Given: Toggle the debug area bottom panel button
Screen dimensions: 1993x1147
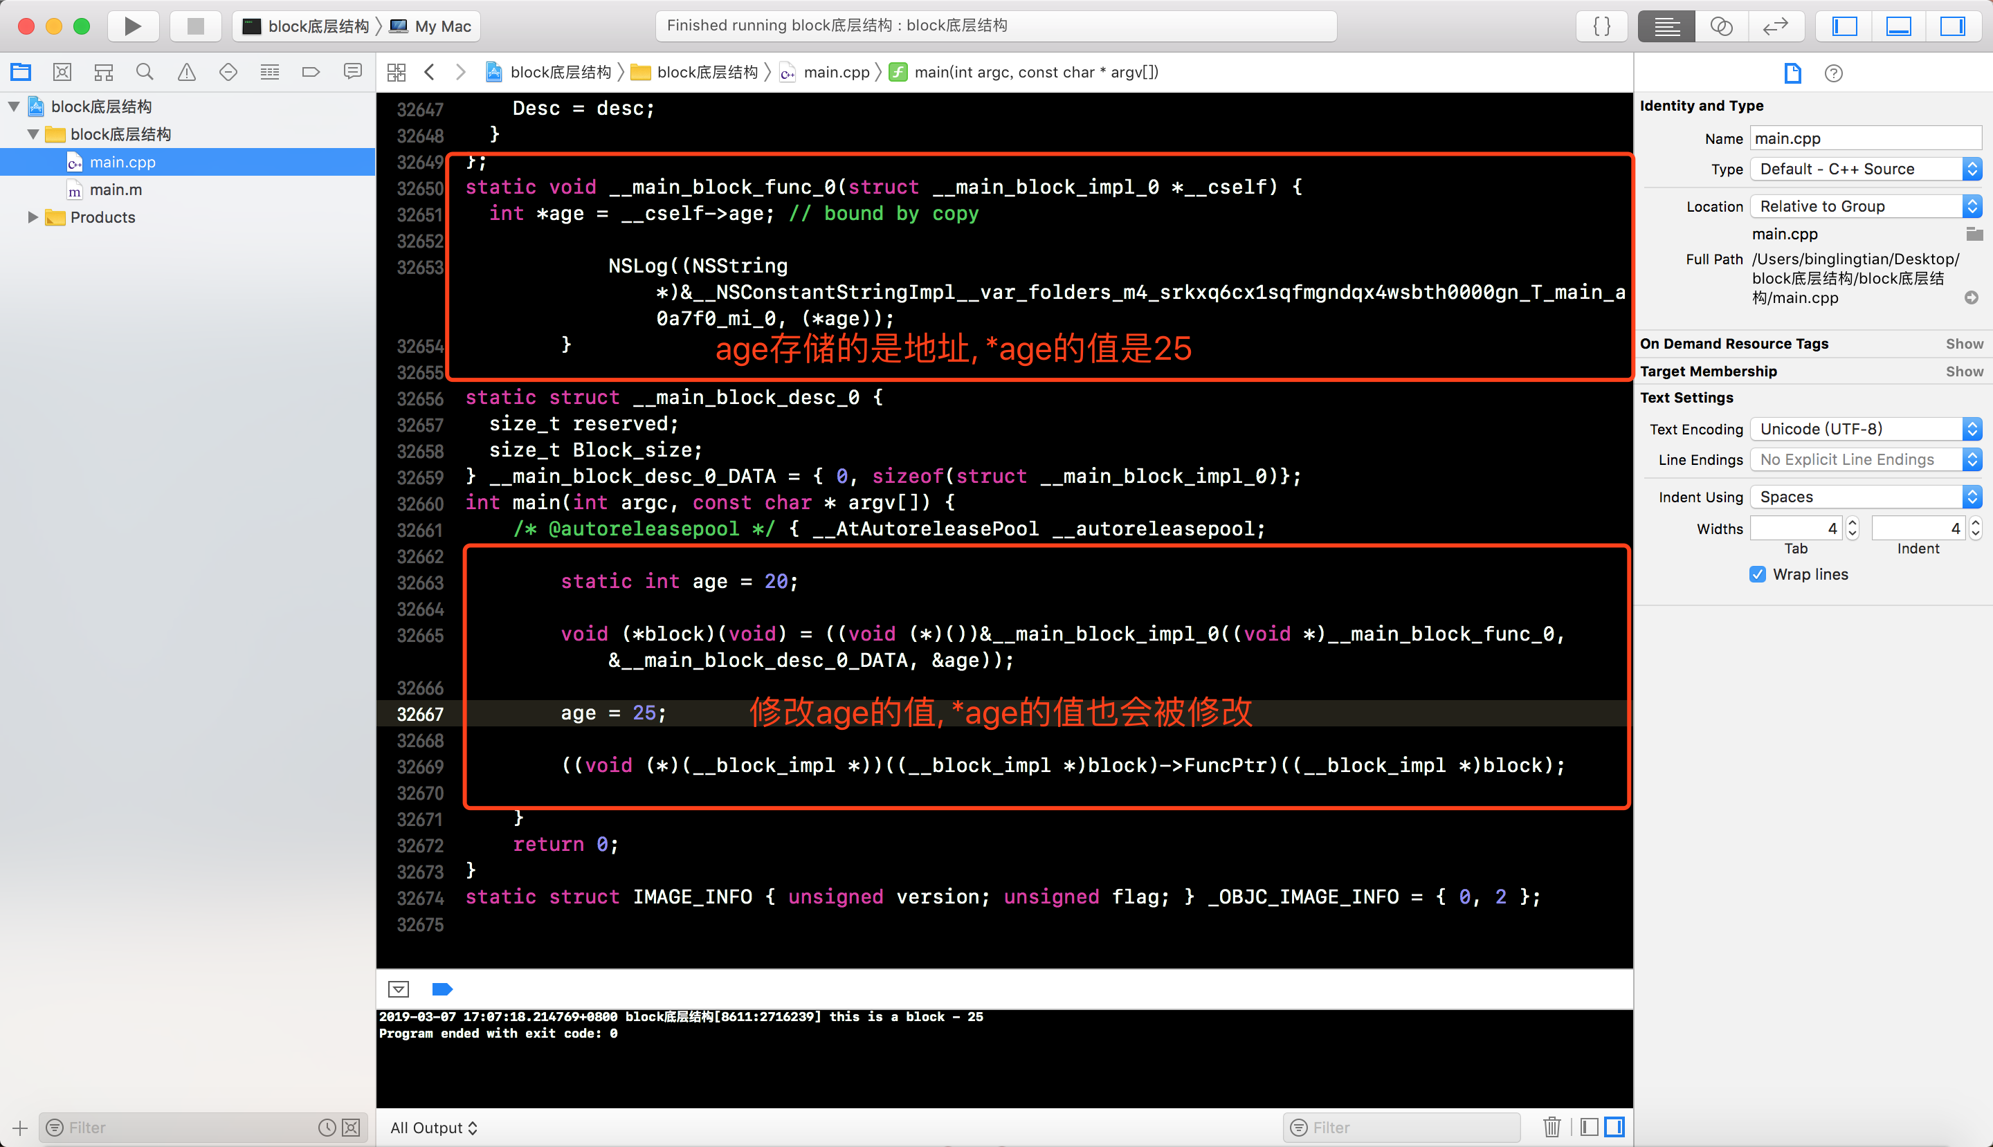Looking at the screenshot, I should click(1898, 26).
